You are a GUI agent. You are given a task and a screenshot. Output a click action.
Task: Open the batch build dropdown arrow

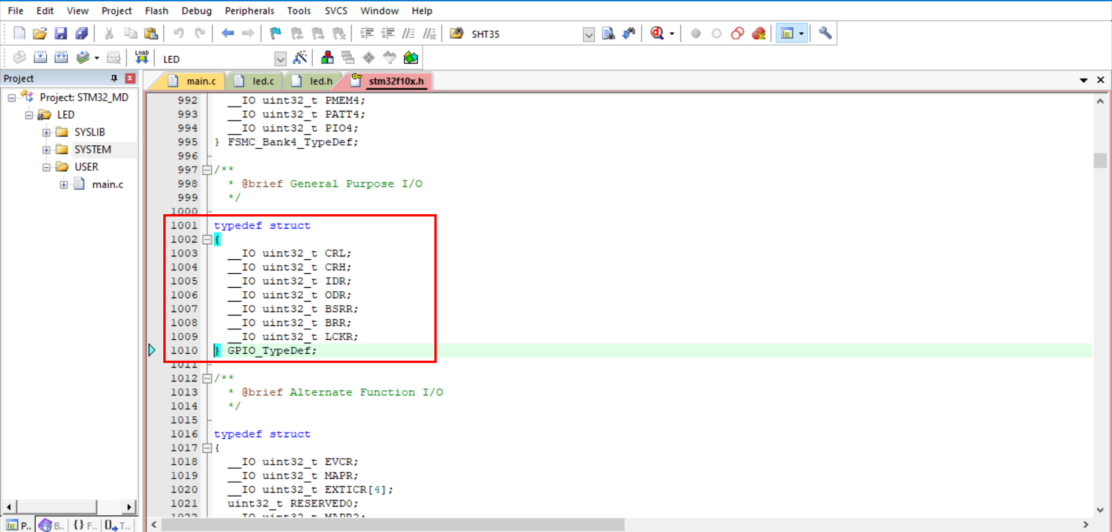pos(96,57)
